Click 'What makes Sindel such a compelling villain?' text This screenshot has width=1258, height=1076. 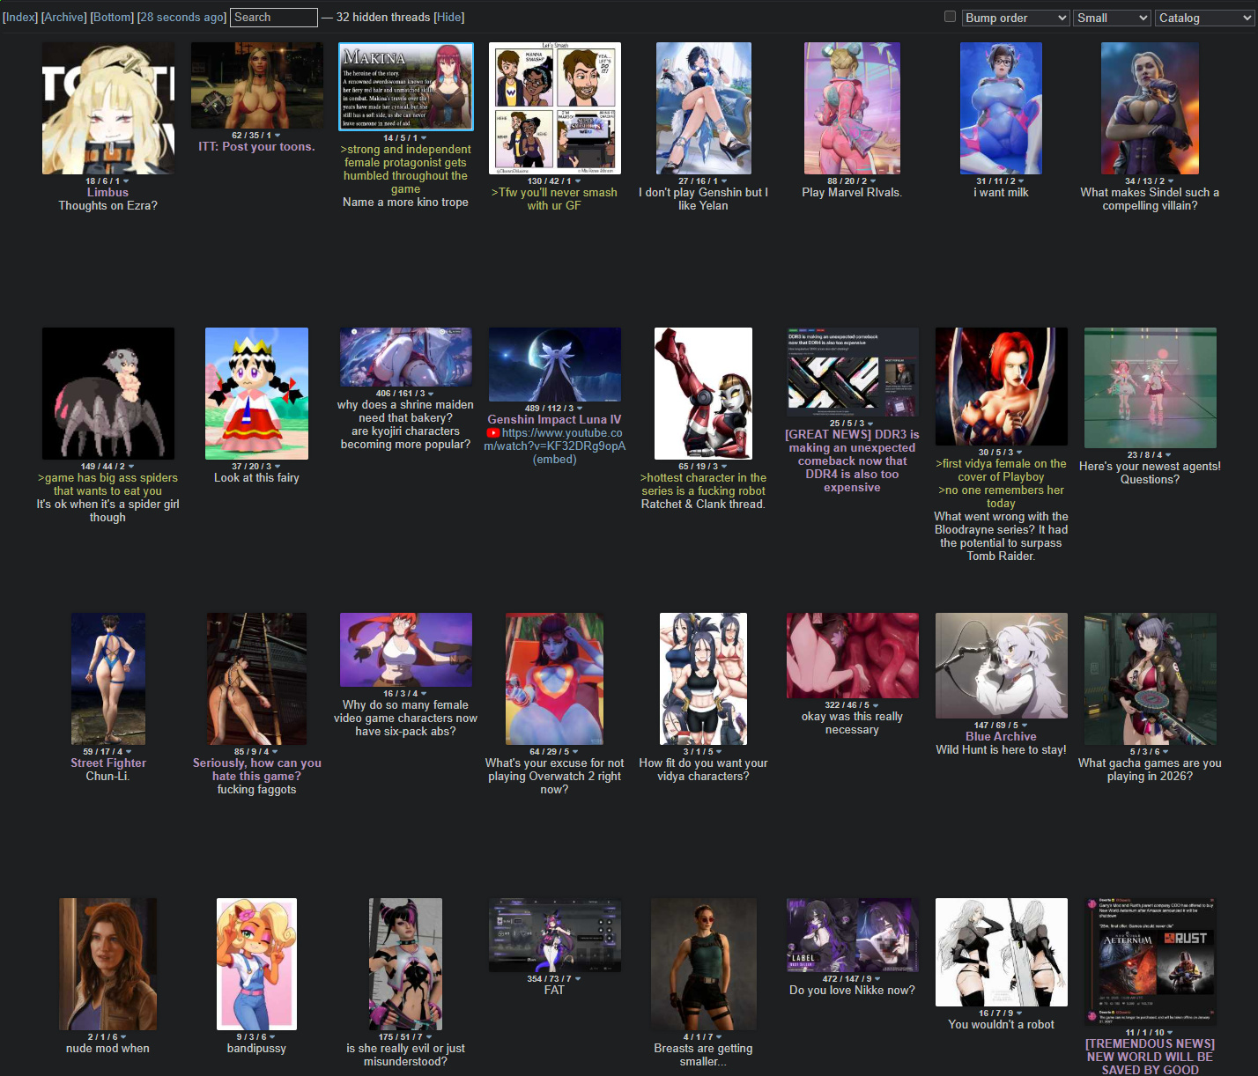pos(1150,199)
